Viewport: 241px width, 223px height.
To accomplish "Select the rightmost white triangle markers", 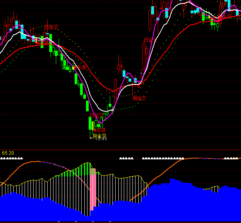I will 231,159.
